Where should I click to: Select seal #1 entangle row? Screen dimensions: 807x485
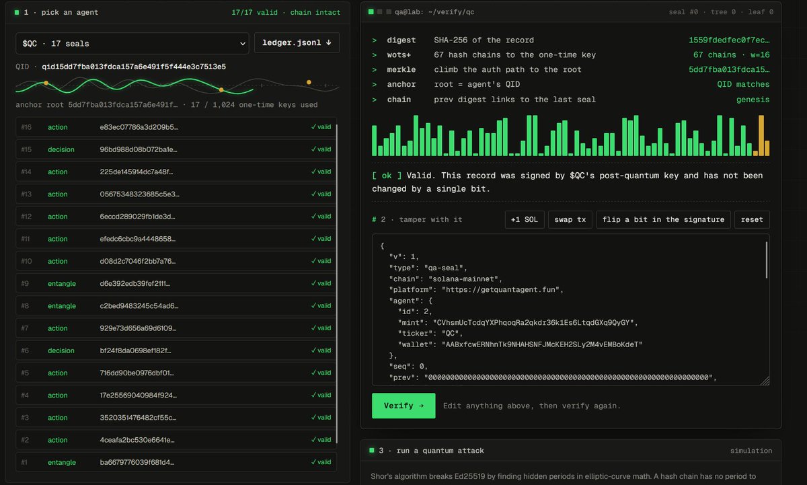(176, 463)
